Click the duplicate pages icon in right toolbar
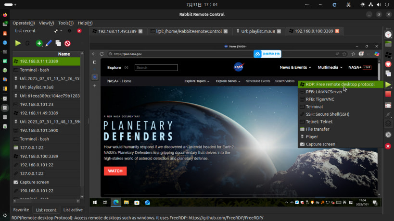Viewport: 394px width, 221px height. (388, 73)
